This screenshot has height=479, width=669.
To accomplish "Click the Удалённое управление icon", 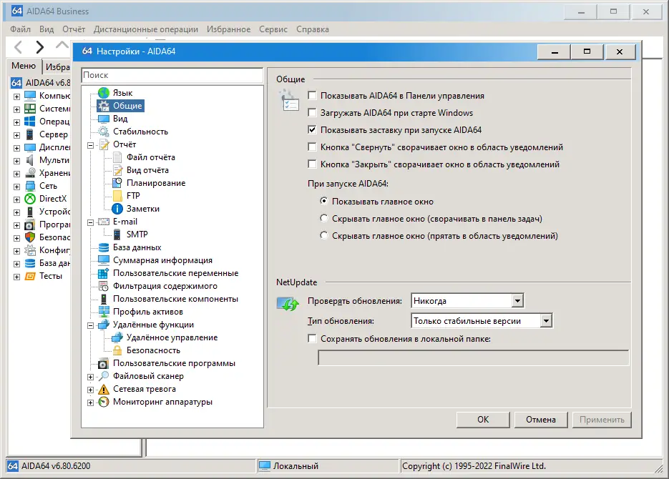I will pyautogui.click(x=117, y=337).
